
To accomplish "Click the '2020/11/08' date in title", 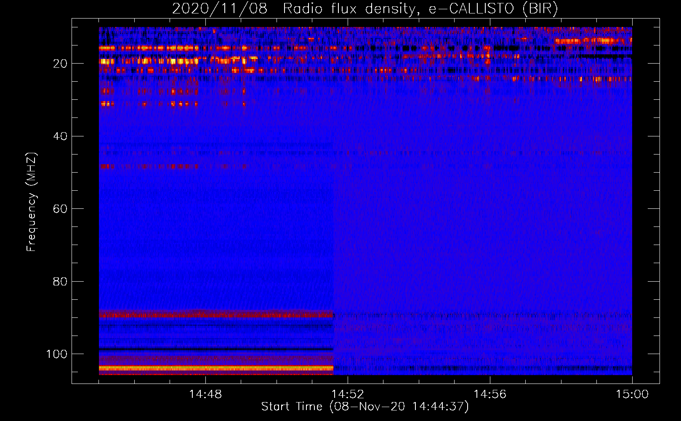I will pos(219,8).
